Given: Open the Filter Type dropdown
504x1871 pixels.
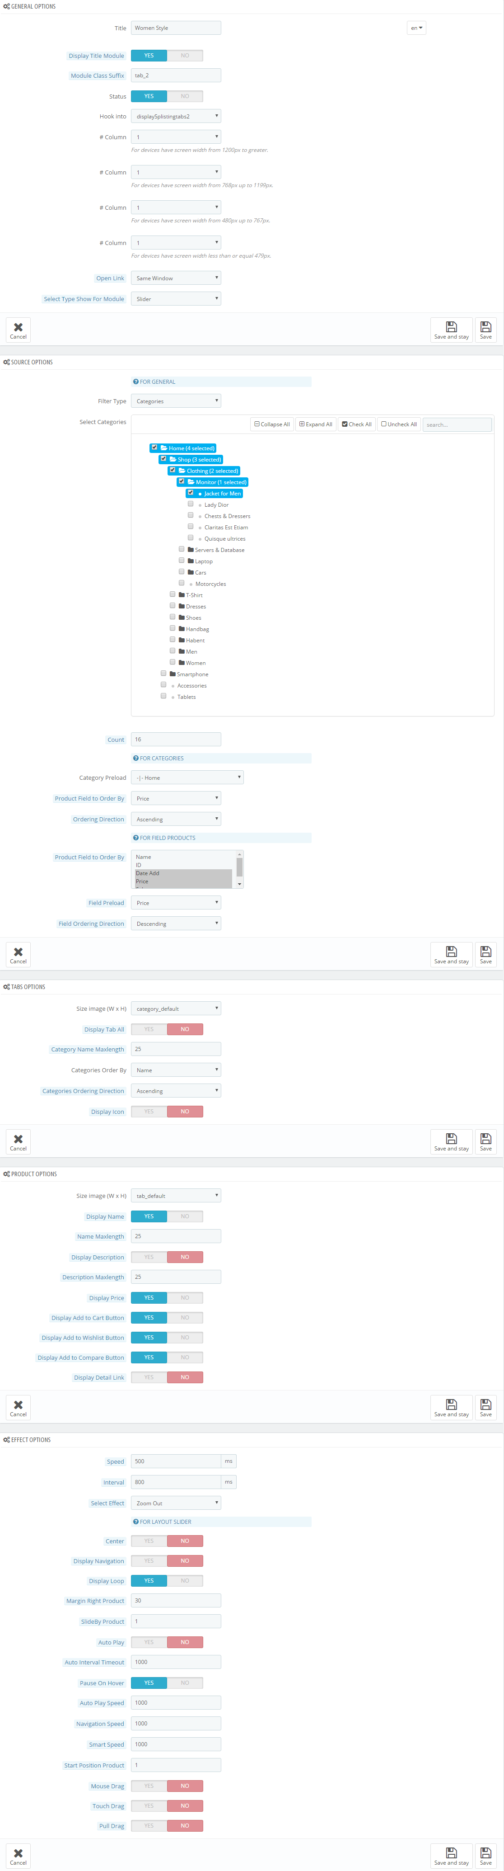Looking at the screenshot, I should tap(176, 401).
